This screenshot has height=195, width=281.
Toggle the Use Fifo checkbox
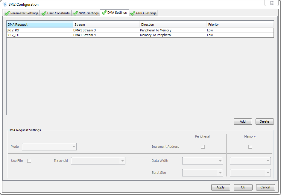[29, 161]
